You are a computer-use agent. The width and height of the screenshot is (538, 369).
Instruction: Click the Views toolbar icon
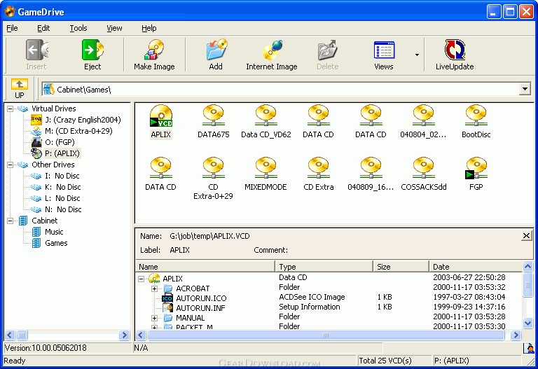[x=384, y=55]
